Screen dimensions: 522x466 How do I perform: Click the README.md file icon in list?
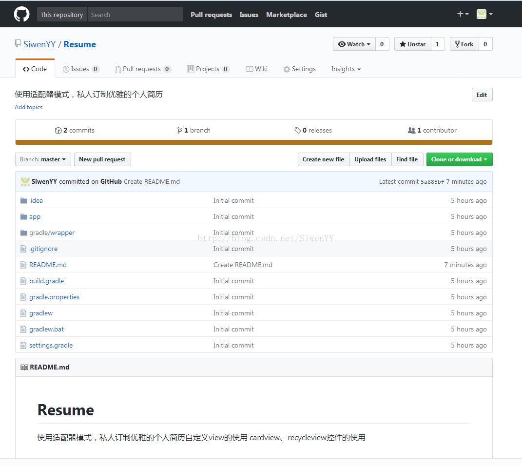click(23, 265)
